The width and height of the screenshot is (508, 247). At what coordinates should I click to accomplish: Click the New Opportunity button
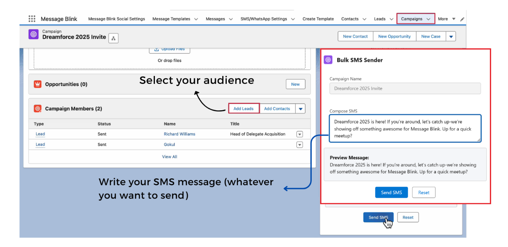tap(394, 36)
